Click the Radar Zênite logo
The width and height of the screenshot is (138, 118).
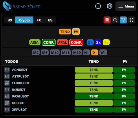21,6
